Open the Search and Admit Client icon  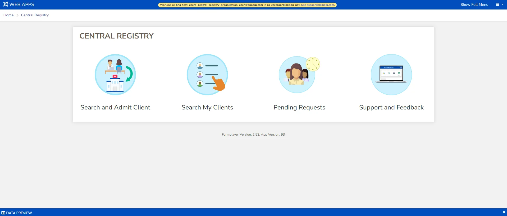115,75
